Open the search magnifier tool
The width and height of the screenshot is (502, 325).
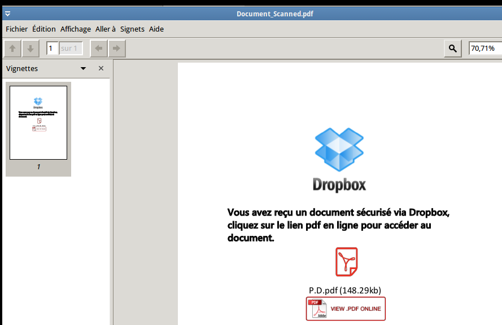(x=452, y=49)
